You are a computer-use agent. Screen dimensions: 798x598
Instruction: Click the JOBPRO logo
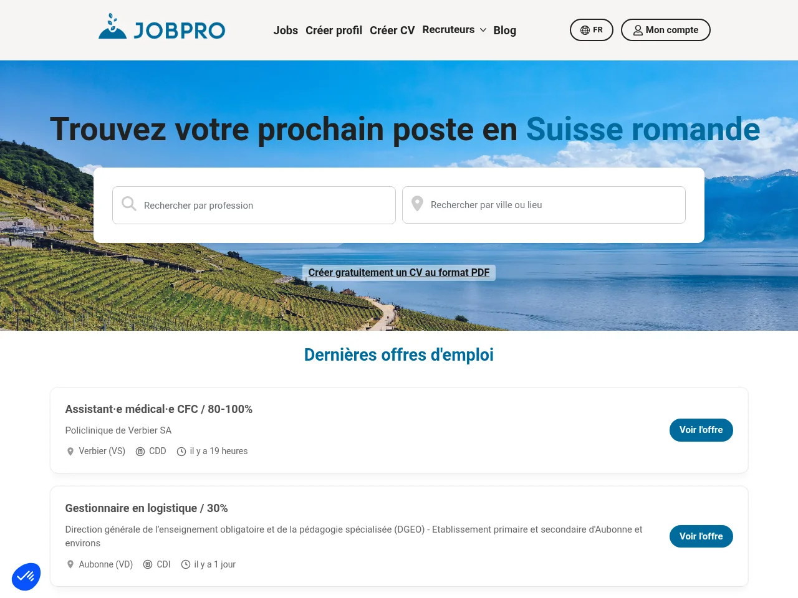coord(162,27)
